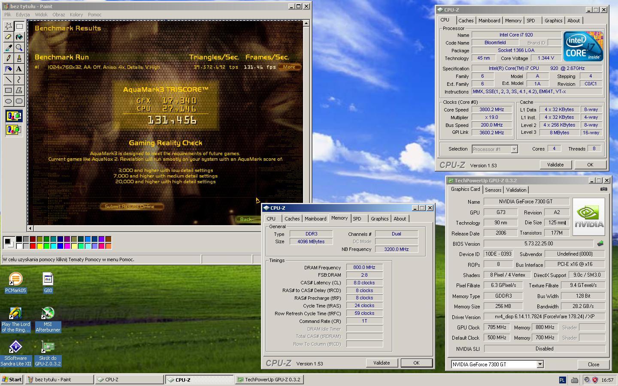Open the Kolory menu in Paint
This screenshot has height=386, width=618.
tap(76, 15)
